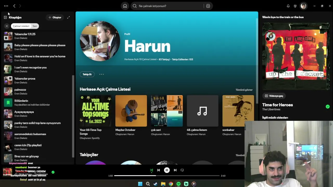Open the 83 Takipçi followers link
The height and width of the screenshot is (187, 333).
click(x=164, y=59)
